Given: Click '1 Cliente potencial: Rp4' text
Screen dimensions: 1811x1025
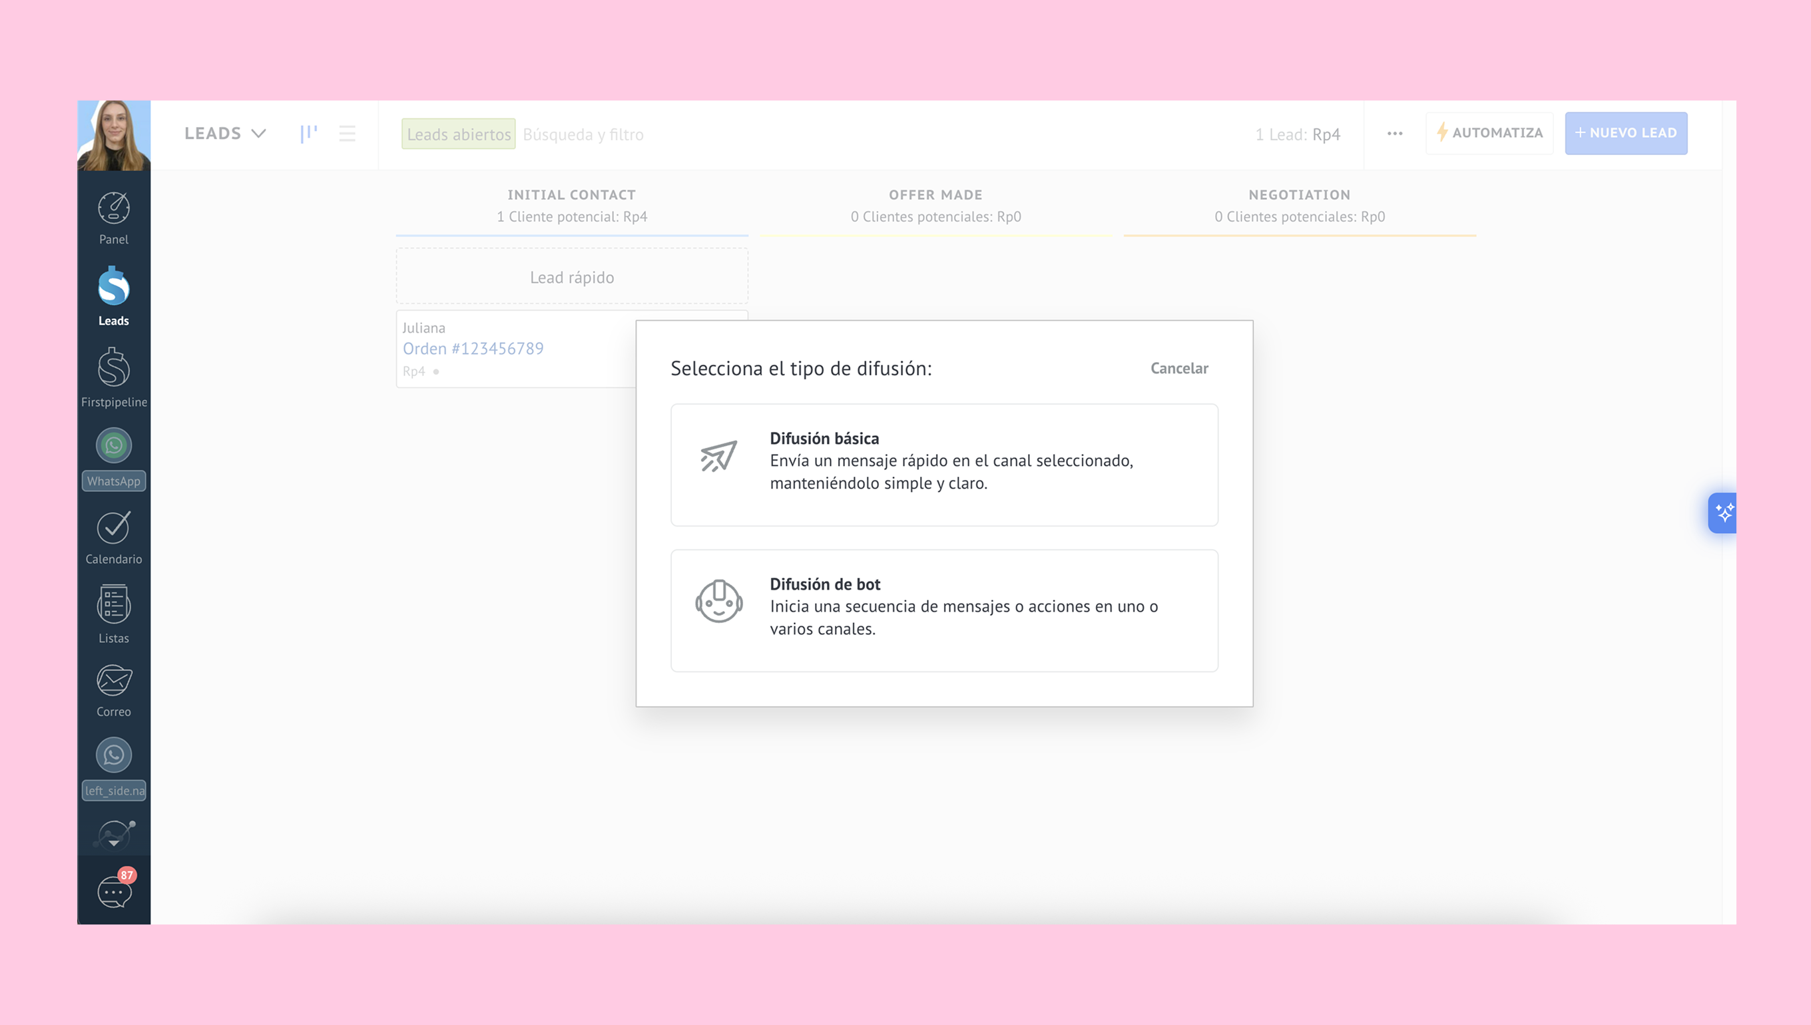Looking at the screenshot, I should pos(572,217).
